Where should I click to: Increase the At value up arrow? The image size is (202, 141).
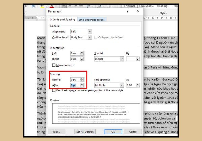click(138, 84)
